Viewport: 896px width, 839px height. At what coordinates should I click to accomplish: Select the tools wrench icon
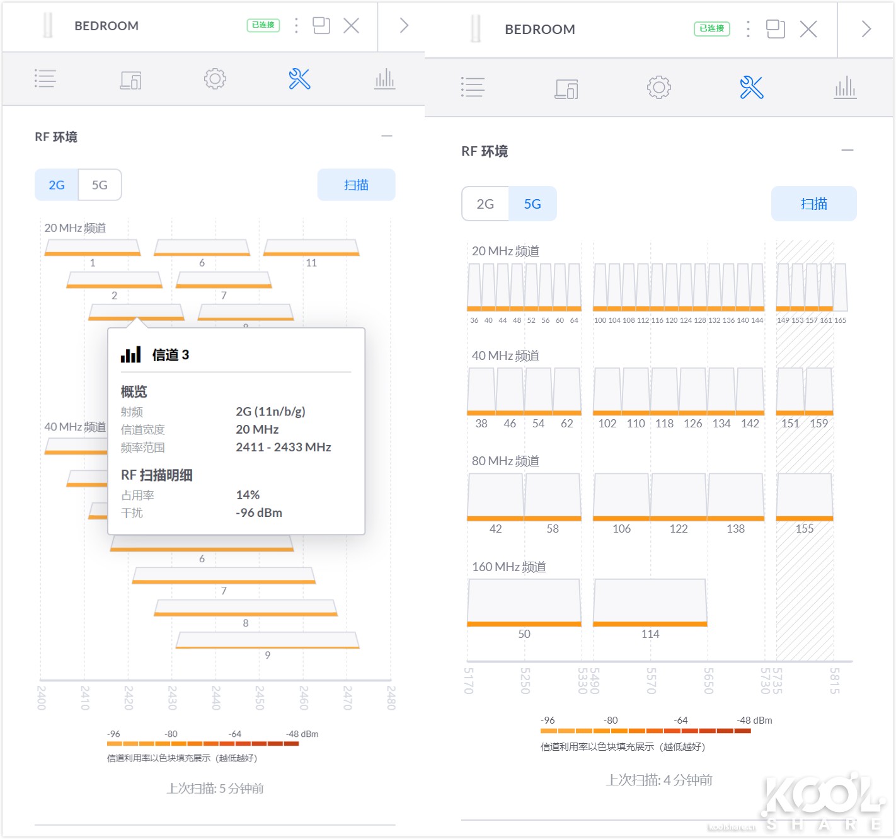point(300,79)
